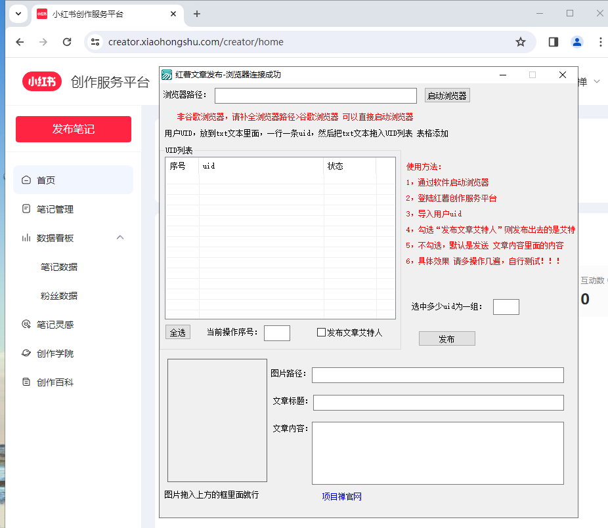
Task: Close the 小红书创作服务平台 tab
Action: pyautogui.click(x=173, y=14)
